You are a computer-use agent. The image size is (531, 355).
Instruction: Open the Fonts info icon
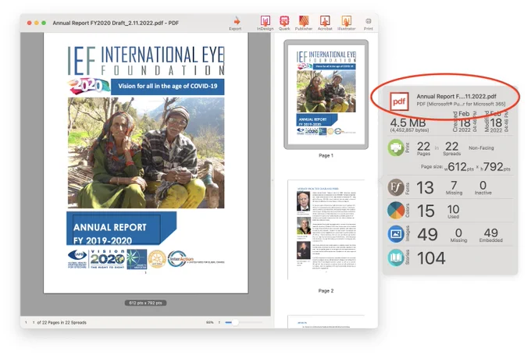tap(396, 187)
